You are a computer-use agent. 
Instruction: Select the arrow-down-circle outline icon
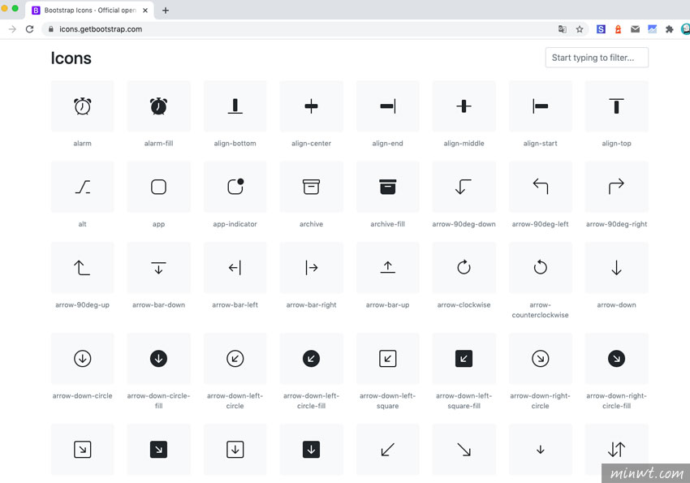click(x=82, y=359)
